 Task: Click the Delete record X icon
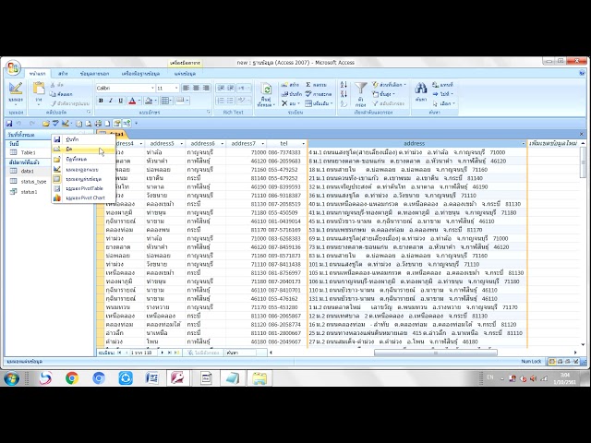tap(284, 103)
